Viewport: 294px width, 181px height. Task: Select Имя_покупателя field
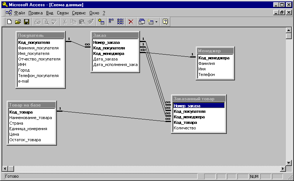coord(41,53)
